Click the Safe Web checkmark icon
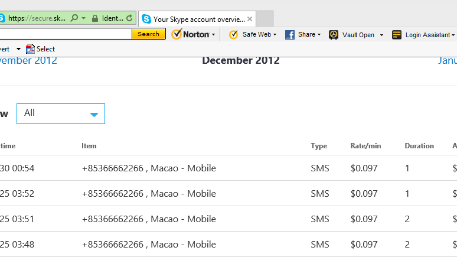 [x=233, y=35]
